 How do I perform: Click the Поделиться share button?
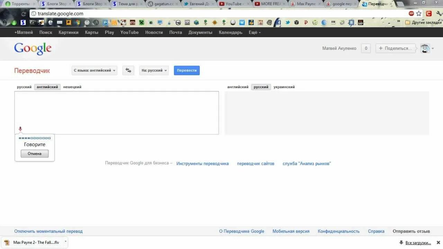coord(396,48)
